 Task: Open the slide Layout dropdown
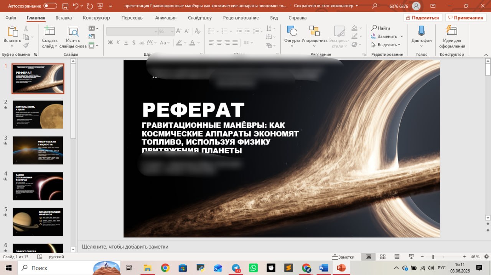(93, 28)
